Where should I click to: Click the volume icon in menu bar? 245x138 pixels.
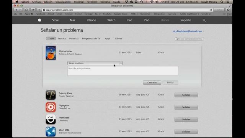pos(157,2)
